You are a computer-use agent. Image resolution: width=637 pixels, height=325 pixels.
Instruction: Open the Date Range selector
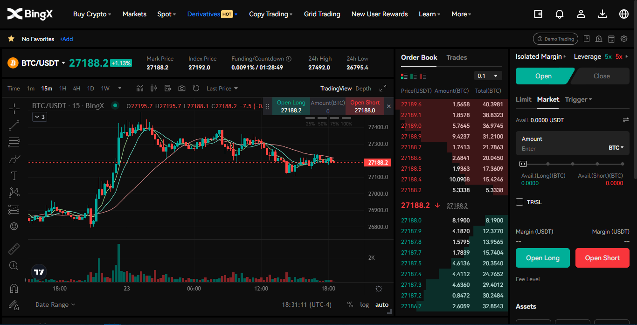coord(55,304)
